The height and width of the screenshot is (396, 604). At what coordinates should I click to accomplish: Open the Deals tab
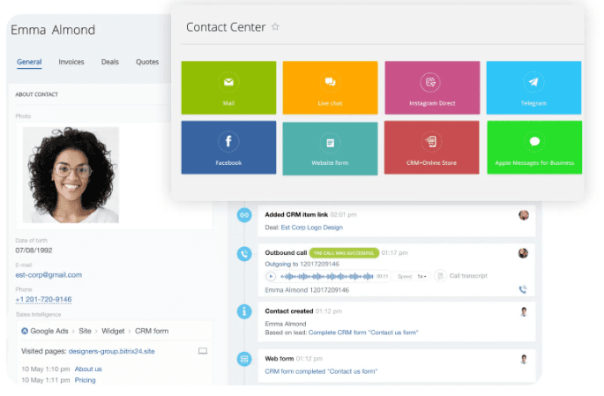coord(110,62)
